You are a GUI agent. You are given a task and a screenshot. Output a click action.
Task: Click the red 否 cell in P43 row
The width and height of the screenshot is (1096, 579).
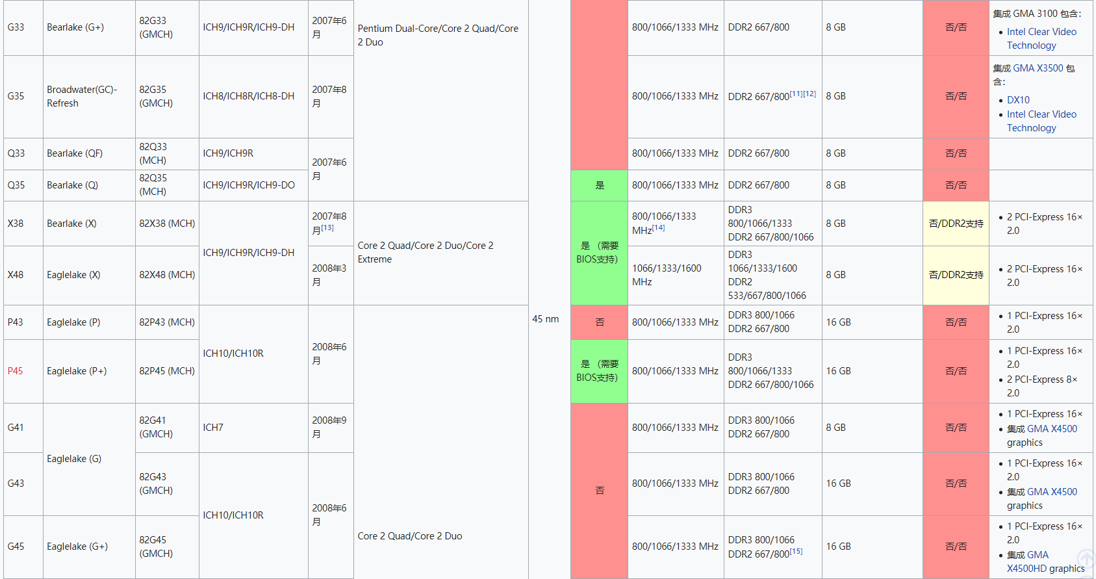coord(599,322)
